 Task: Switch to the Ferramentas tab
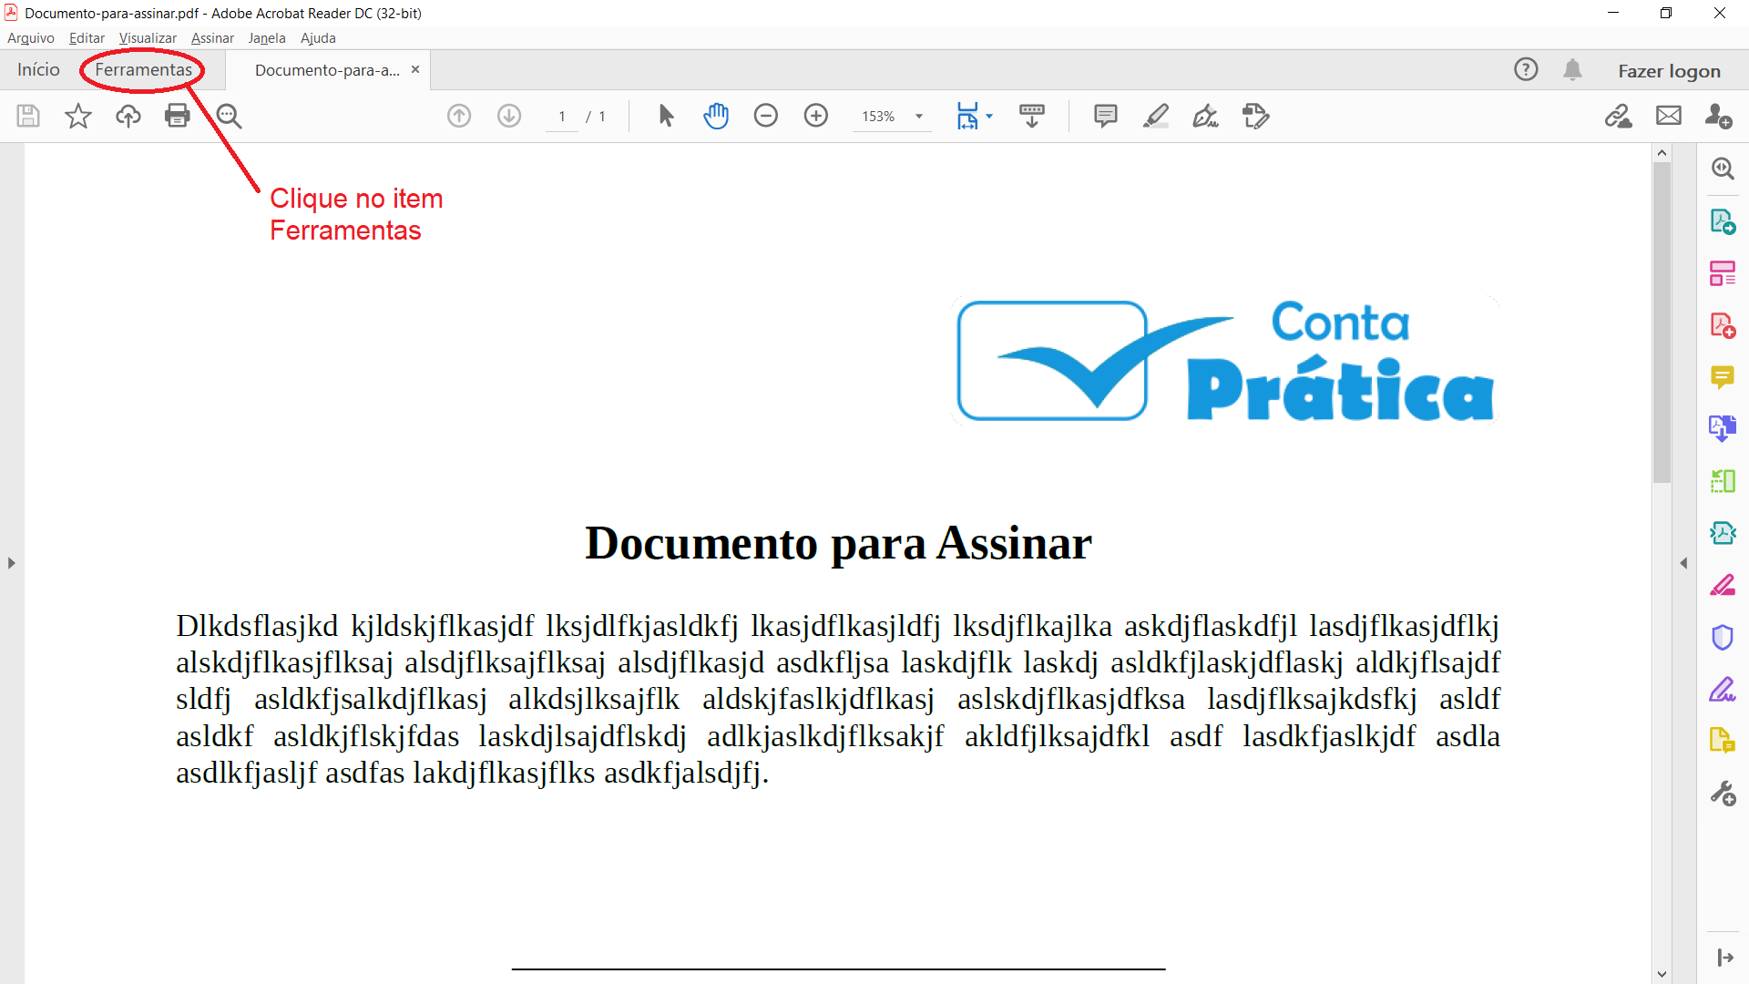pyautogui.click(x=144, y=70)
